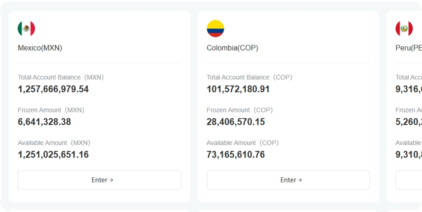The image size is (422, 212).
Task: Click Mexico frozen amount 6,641,328.38
Action: click(x=44, y=122)
